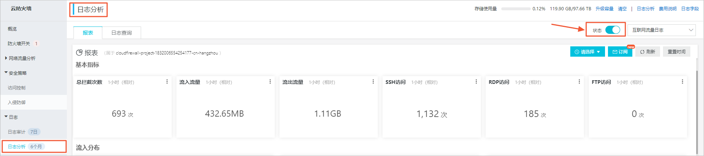
Task: Open the 流出流量 card kebab menu
Action: (x=373, y=82)
